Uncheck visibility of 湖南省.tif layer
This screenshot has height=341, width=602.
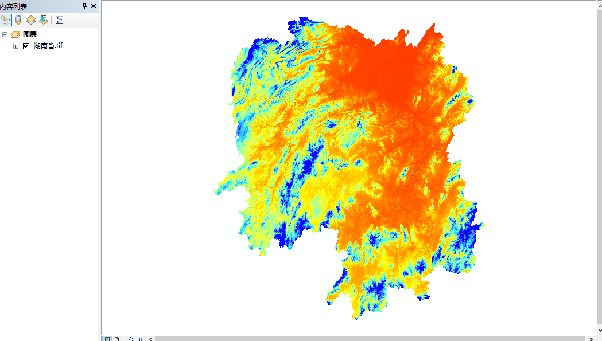pyautogui.click(x=26, y=46)
